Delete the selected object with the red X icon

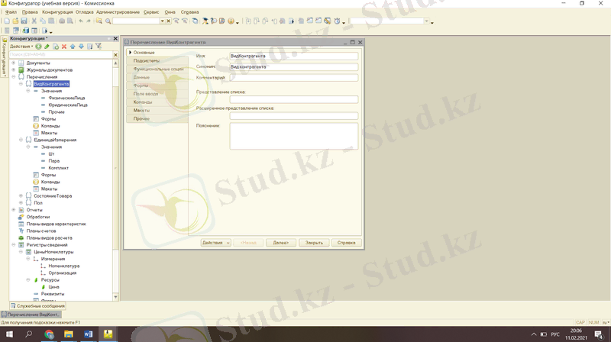64,47
